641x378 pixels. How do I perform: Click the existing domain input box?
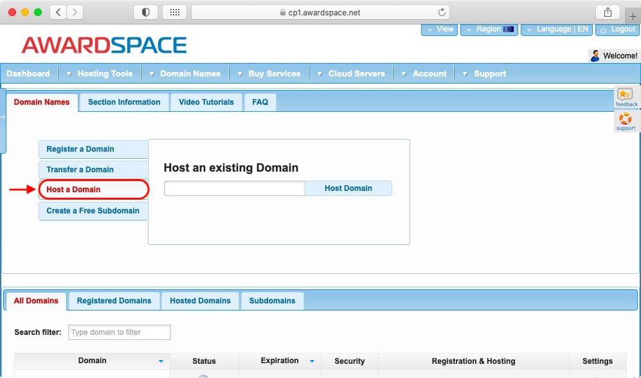(x=234, y=188)
